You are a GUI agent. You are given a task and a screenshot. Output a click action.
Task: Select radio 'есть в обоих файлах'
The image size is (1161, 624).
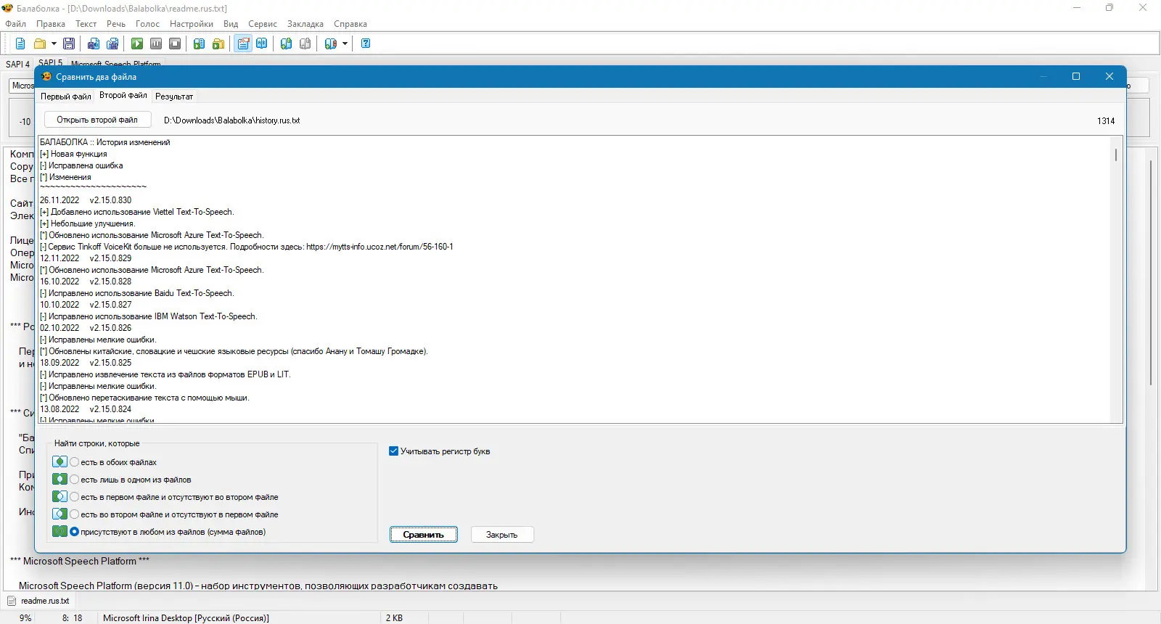click(x=75, y=462)
